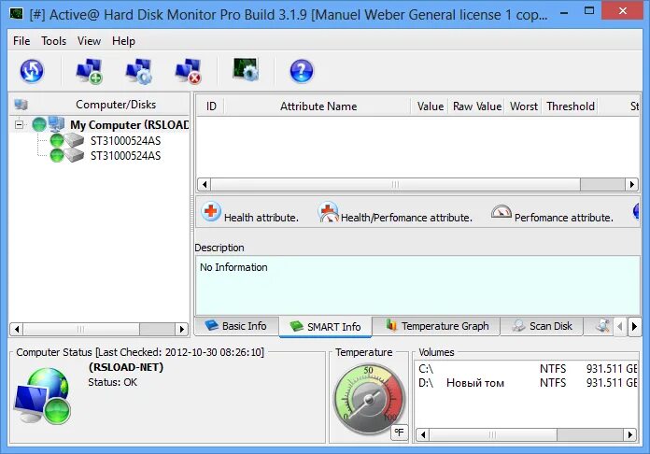
Task: Click the Computer Status globe icon
Action: click(x=43, y=396)
